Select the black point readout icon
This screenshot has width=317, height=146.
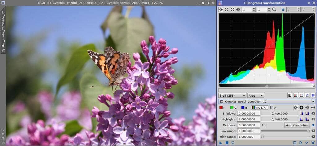pos(302,108)
